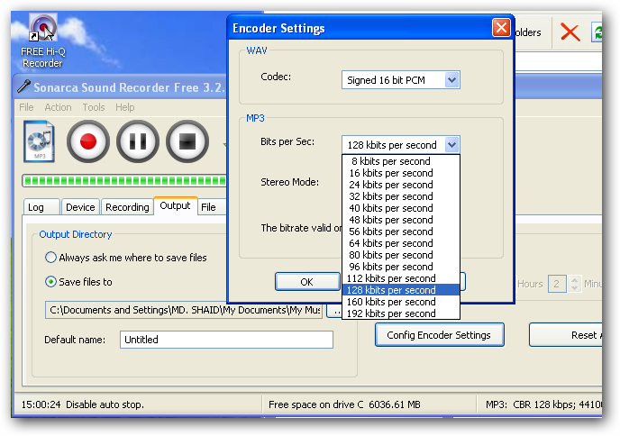Click the green recording level meter
Viewport: 620px width, 436px height.
tap(124, 181)
